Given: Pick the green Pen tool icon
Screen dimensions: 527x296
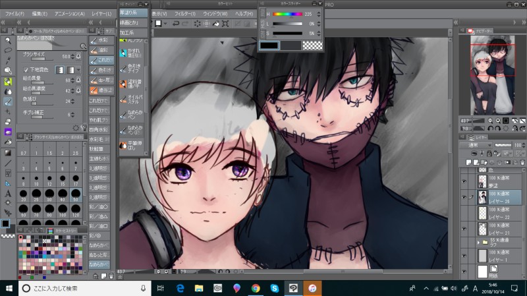Looking at the screenshot, I should [x=8, y=81].
